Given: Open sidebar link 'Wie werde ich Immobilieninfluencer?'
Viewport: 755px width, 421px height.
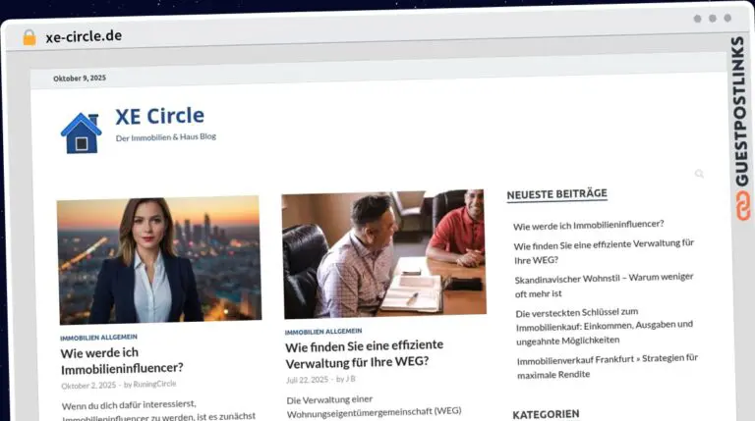Looking at the screenshot, I should [588, 224].
